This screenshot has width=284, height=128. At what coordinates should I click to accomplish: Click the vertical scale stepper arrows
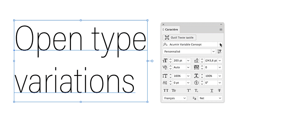click(x=170, y=76)
